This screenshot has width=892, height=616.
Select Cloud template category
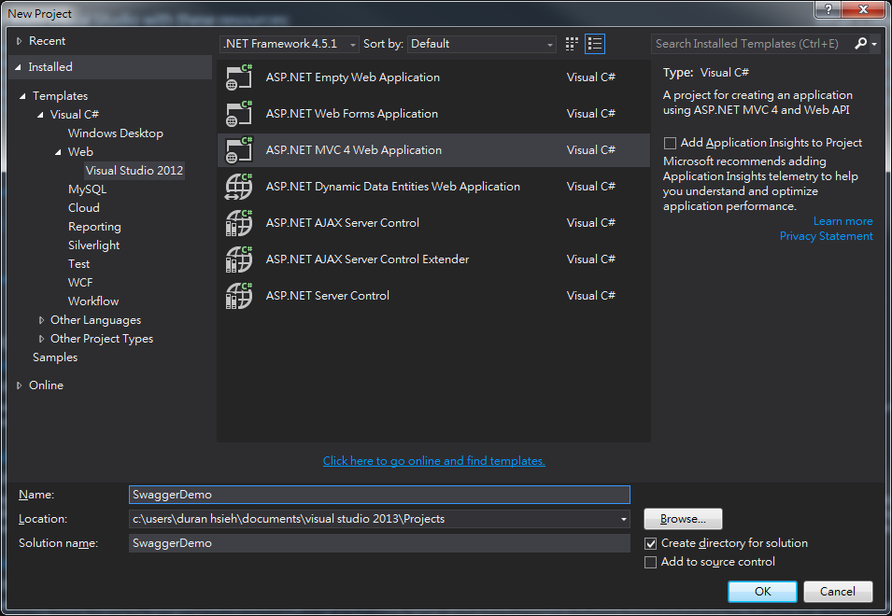84,208
